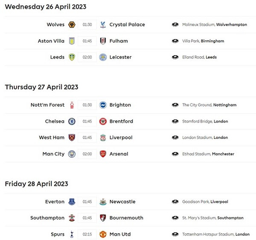
Task: Click the Man Utd club crest
Action: [x=102, y=234]
